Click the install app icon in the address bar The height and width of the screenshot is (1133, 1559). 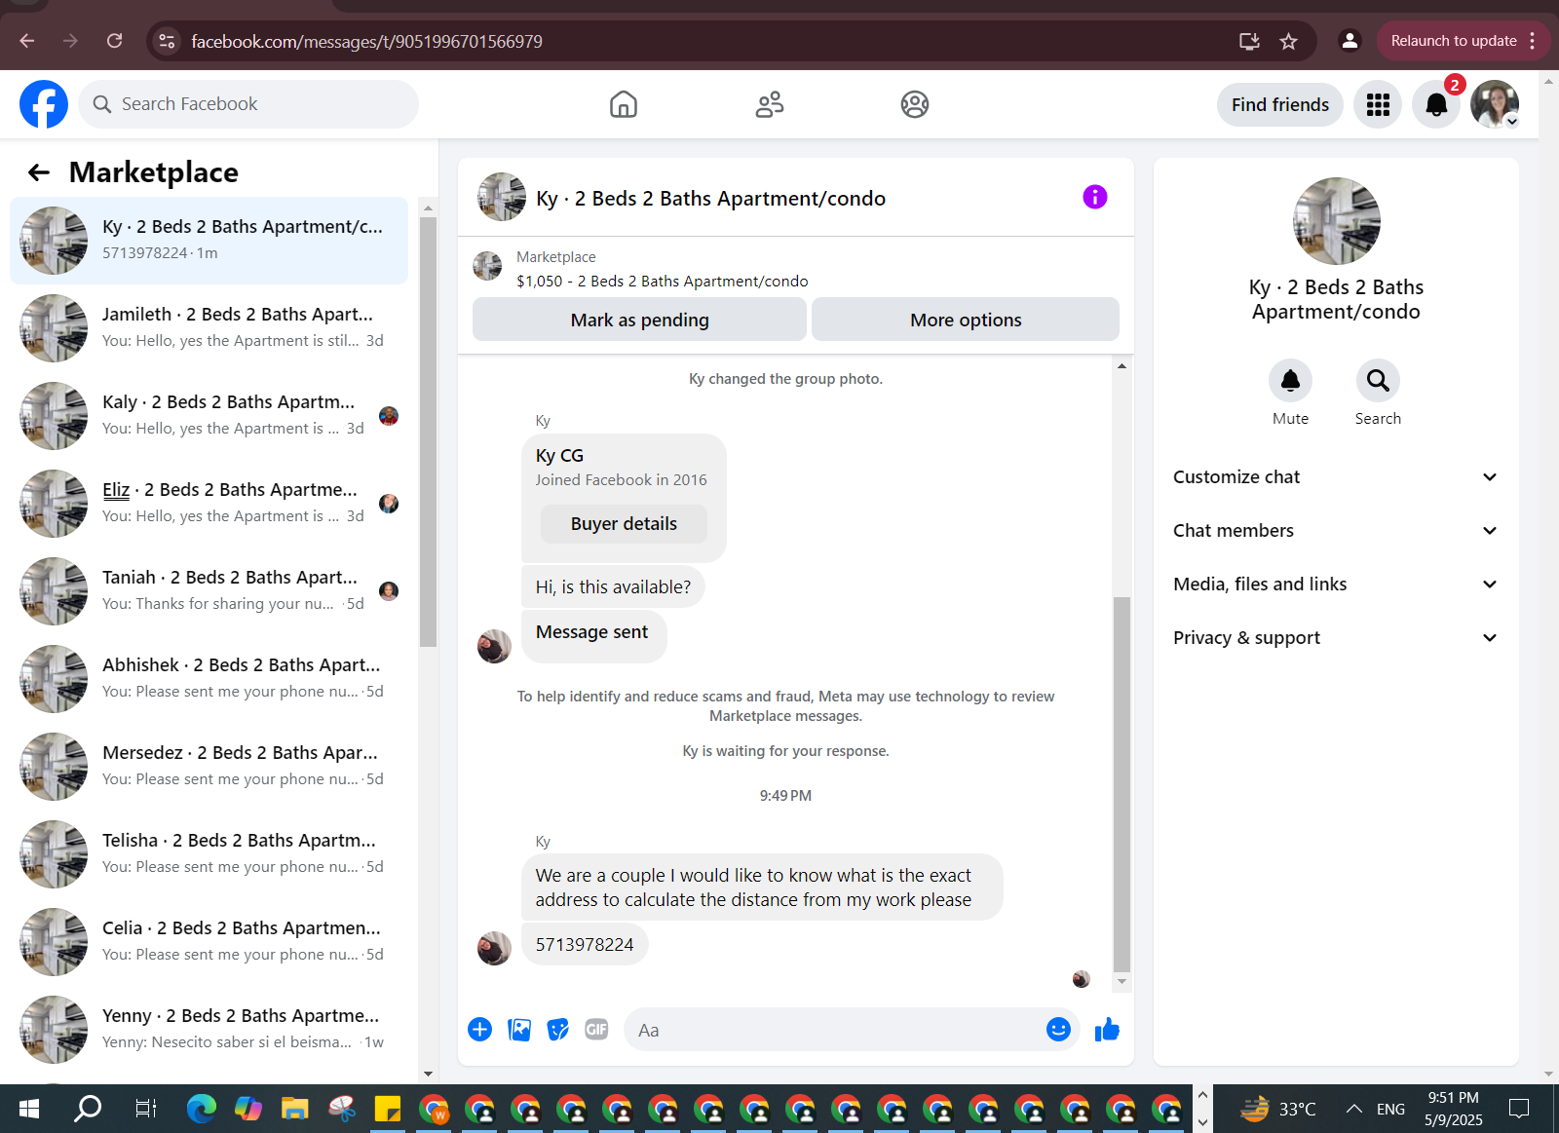point(1249,41)
